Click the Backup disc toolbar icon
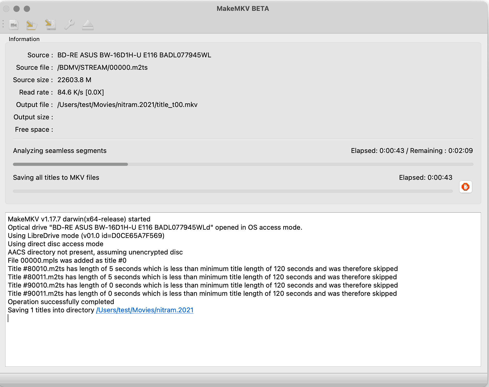Viewport: 489px width, 387px height. 50,25
